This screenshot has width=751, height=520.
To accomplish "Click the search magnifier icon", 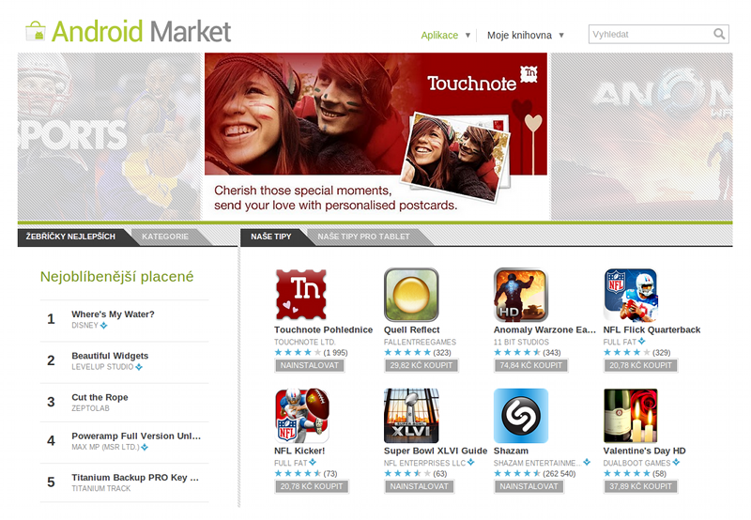I will [719, 34].
